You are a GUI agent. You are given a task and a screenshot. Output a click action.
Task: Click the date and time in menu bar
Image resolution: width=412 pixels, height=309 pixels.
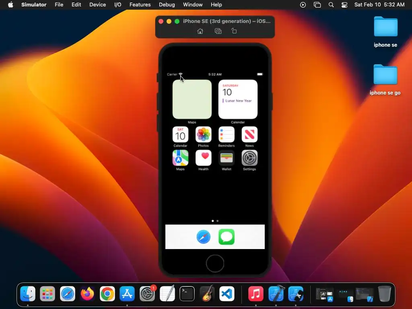tap(379, 5)
